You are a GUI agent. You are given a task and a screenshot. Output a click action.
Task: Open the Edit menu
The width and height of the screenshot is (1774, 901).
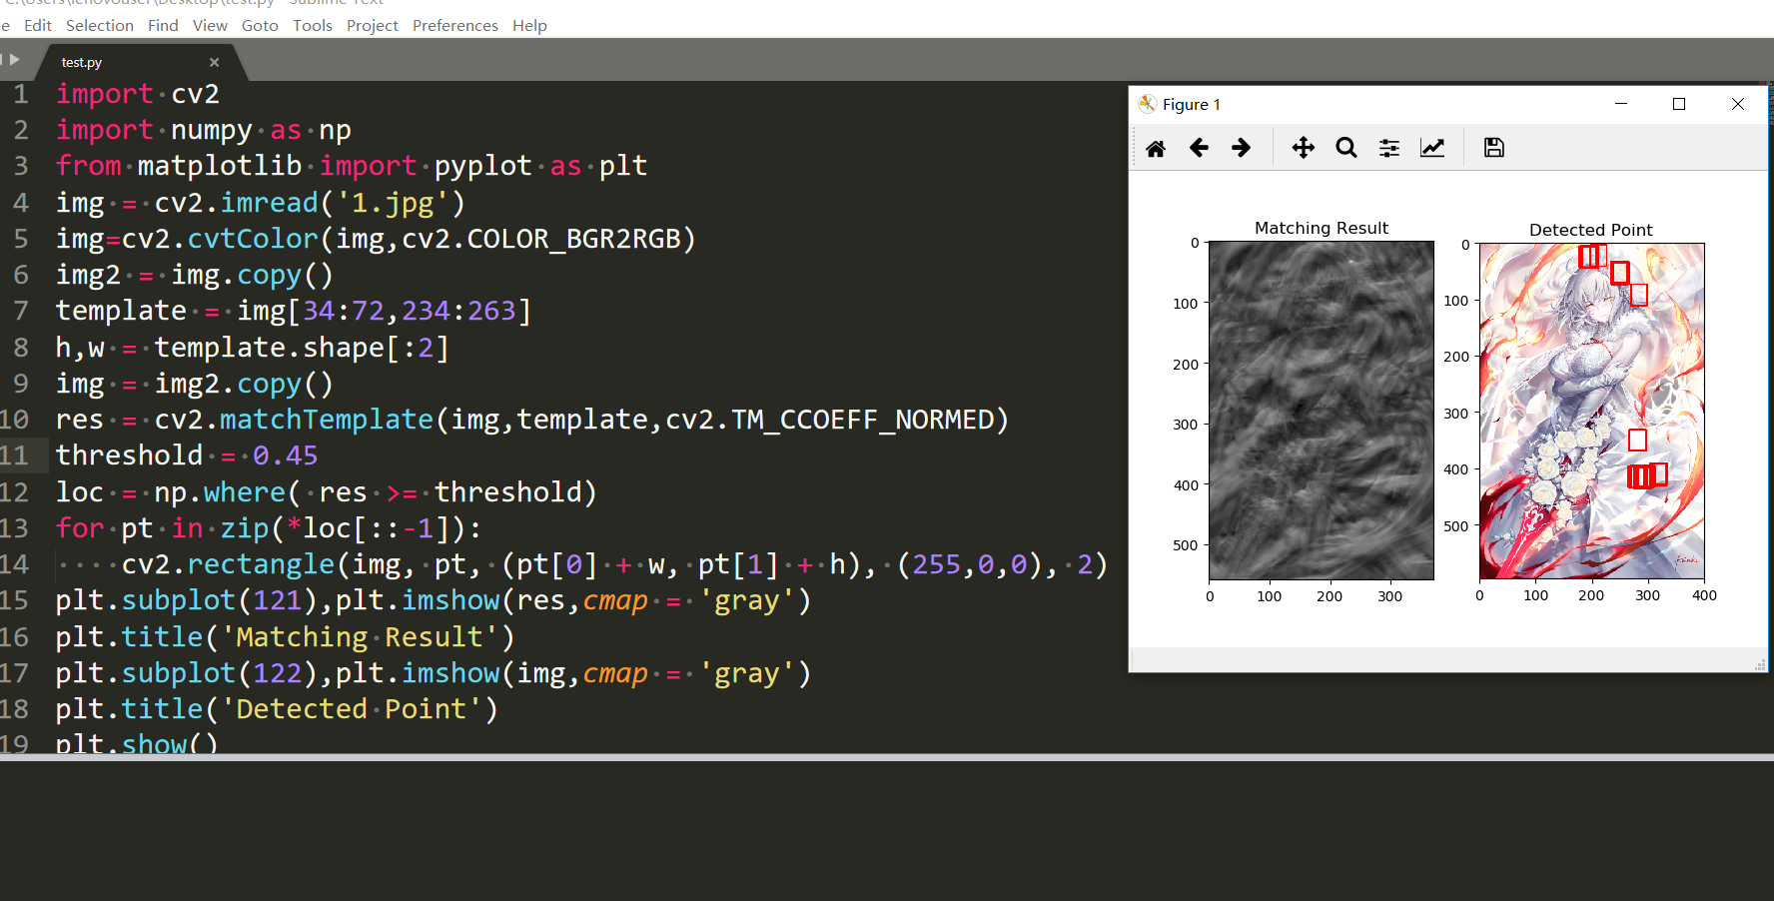(38, 26)
